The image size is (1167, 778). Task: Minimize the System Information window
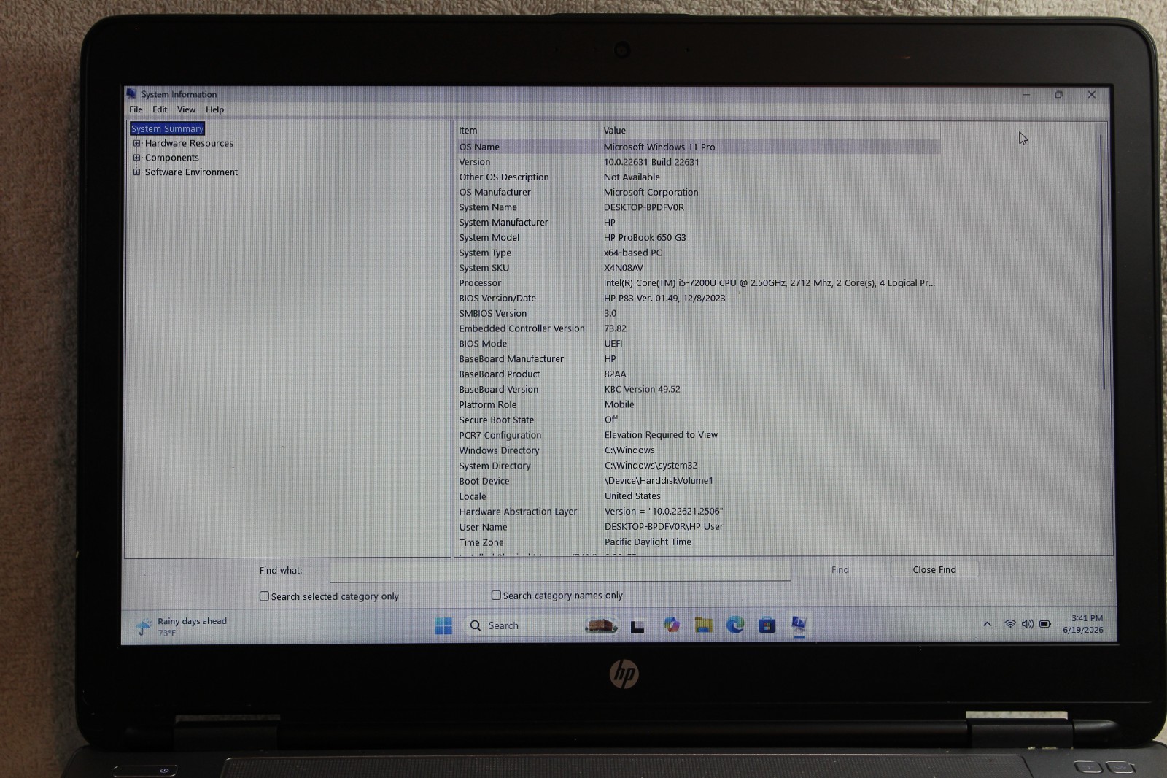click(1026, 95)
